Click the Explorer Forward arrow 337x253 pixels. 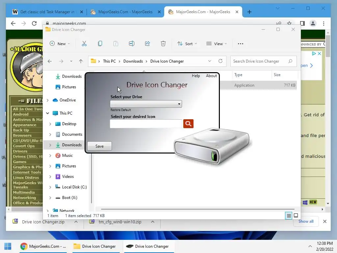coord(61,61)
